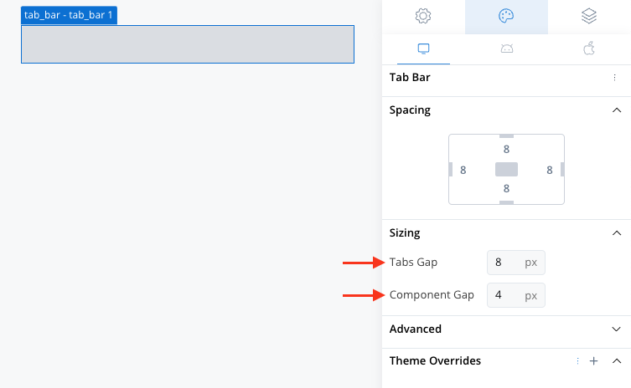The image size is (631, 388).
Task: Select the tab_bar 1 component label
Action: 69,15
